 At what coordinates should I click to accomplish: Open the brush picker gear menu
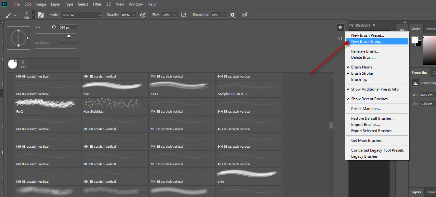(340, 27)
